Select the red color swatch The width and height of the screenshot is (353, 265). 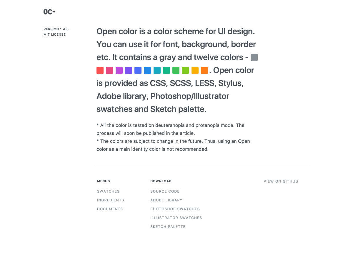(x=100, y=70)
